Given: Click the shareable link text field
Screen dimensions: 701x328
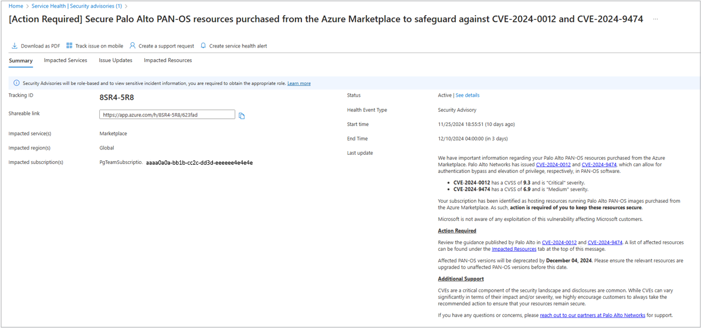Looking at the screenshot, I should [167, 115].
